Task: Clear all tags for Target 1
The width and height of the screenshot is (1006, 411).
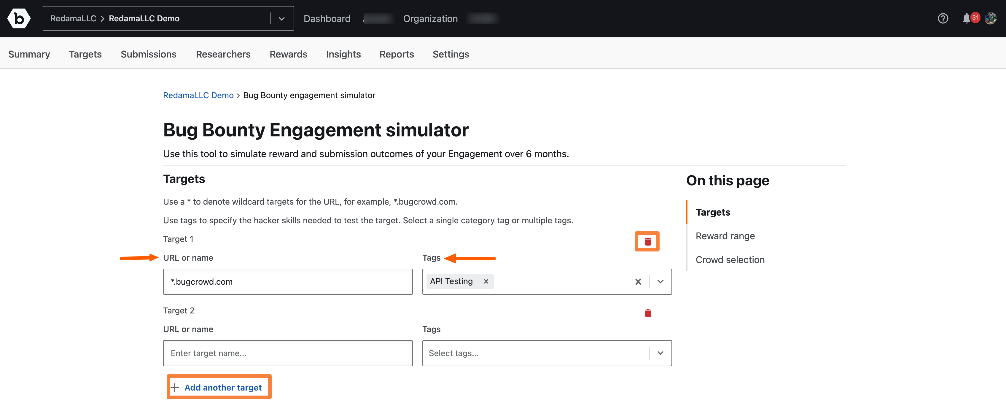Action: 638,281
